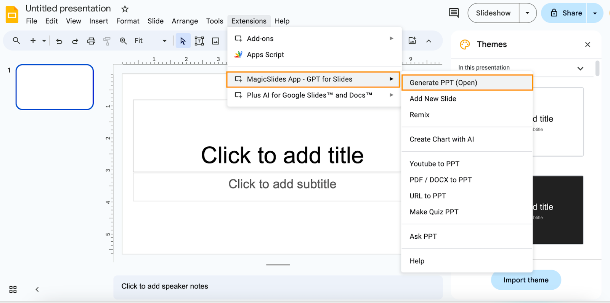The image size is (610, 303).
Task: Click to add speaker notes
Action: click(278, 286)
